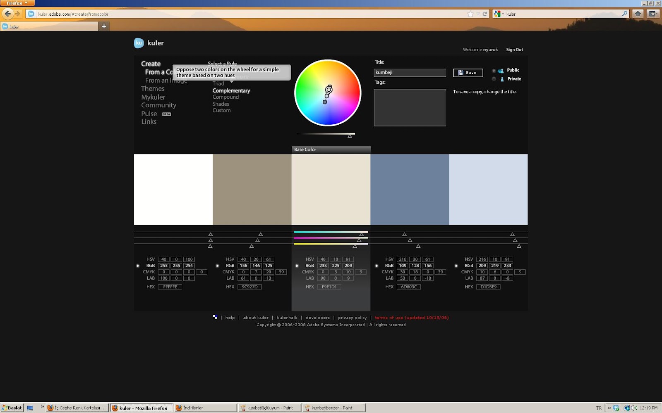Screen dimensions: 662x413
Task: Open the Mykuler section
Action: point(153,97)
